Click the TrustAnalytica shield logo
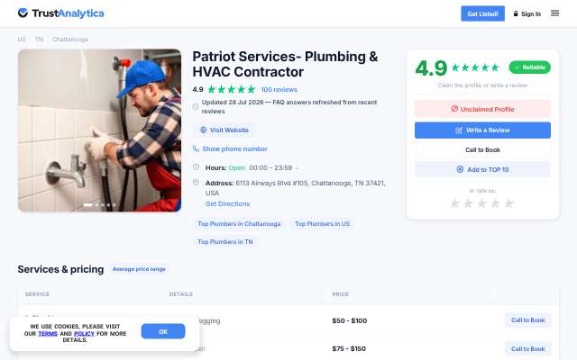Viewport: 577px width, 360px height. pos(23,13)
